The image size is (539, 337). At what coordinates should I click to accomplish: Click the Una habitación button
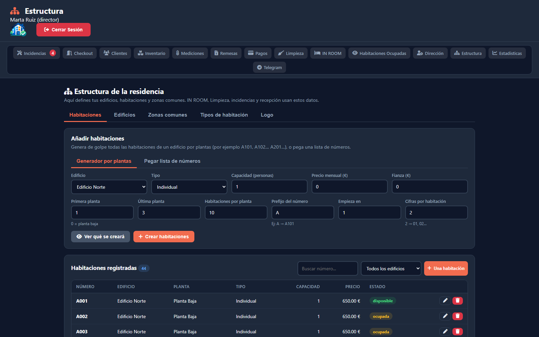446,268
